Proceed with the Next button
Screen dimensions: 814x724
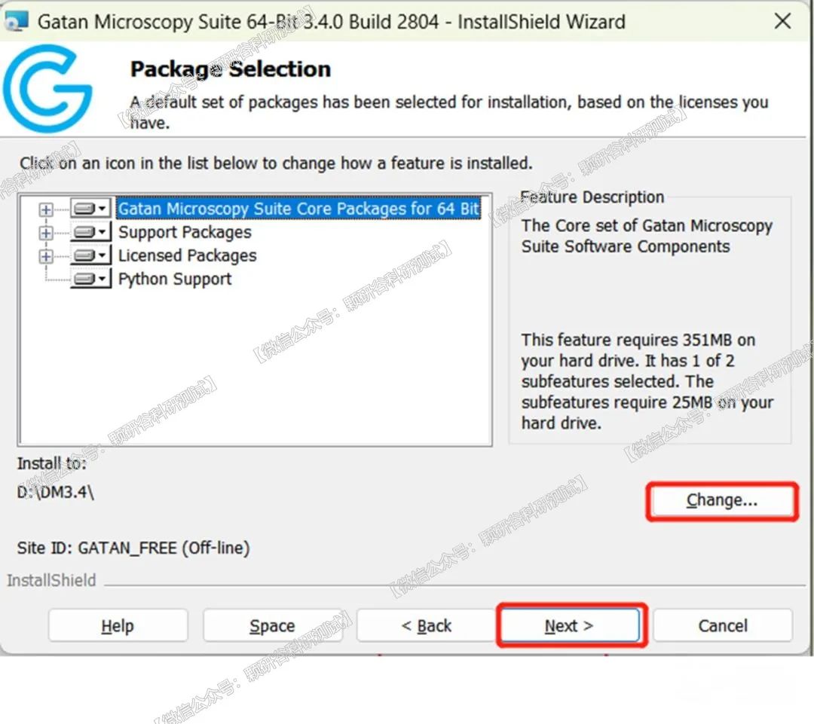click(569, 626)
